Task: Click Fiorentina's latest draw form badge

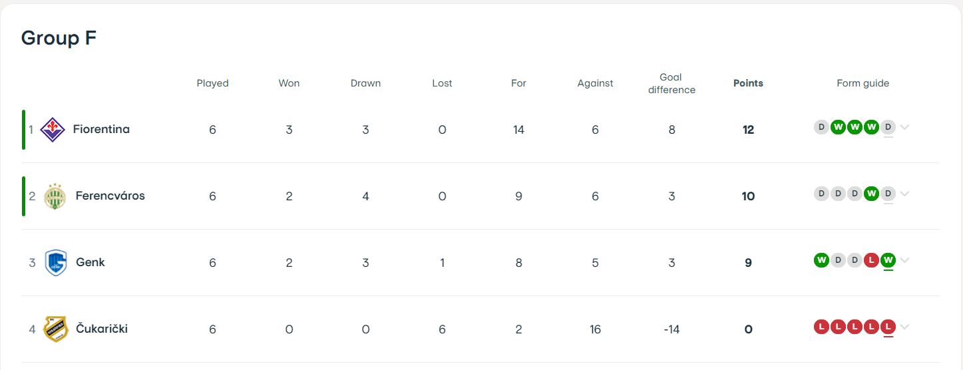Action: coord(888,127)
